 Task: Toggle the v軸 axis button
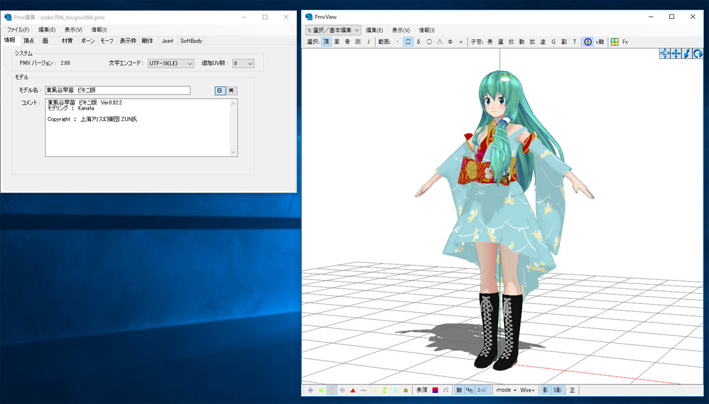[600, 42]
